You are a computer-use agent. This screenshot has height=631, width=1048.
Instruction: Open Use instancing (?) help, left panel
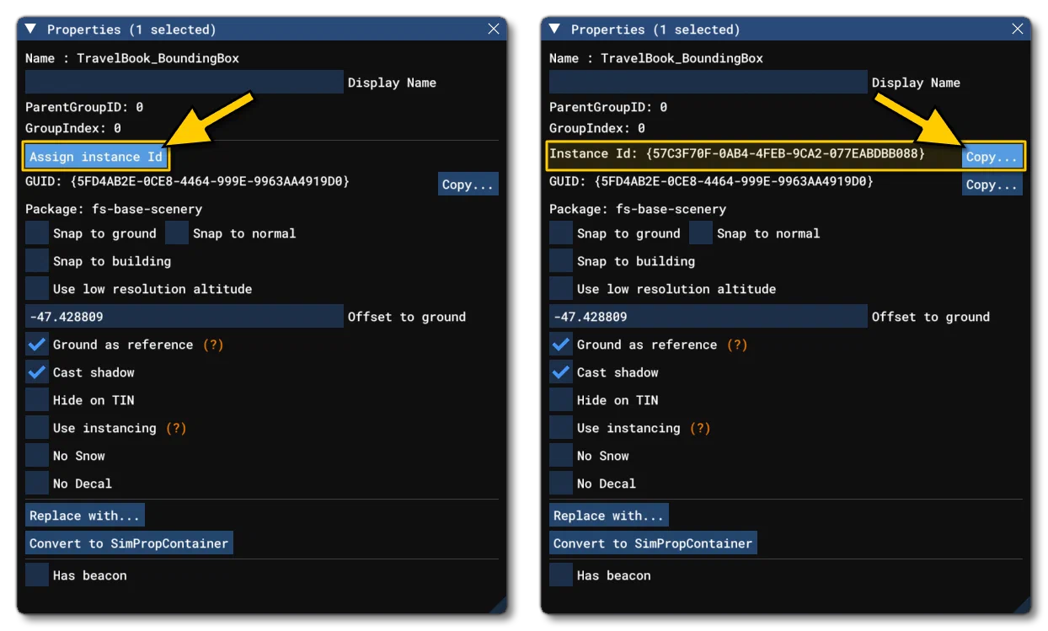coord(176,428)
